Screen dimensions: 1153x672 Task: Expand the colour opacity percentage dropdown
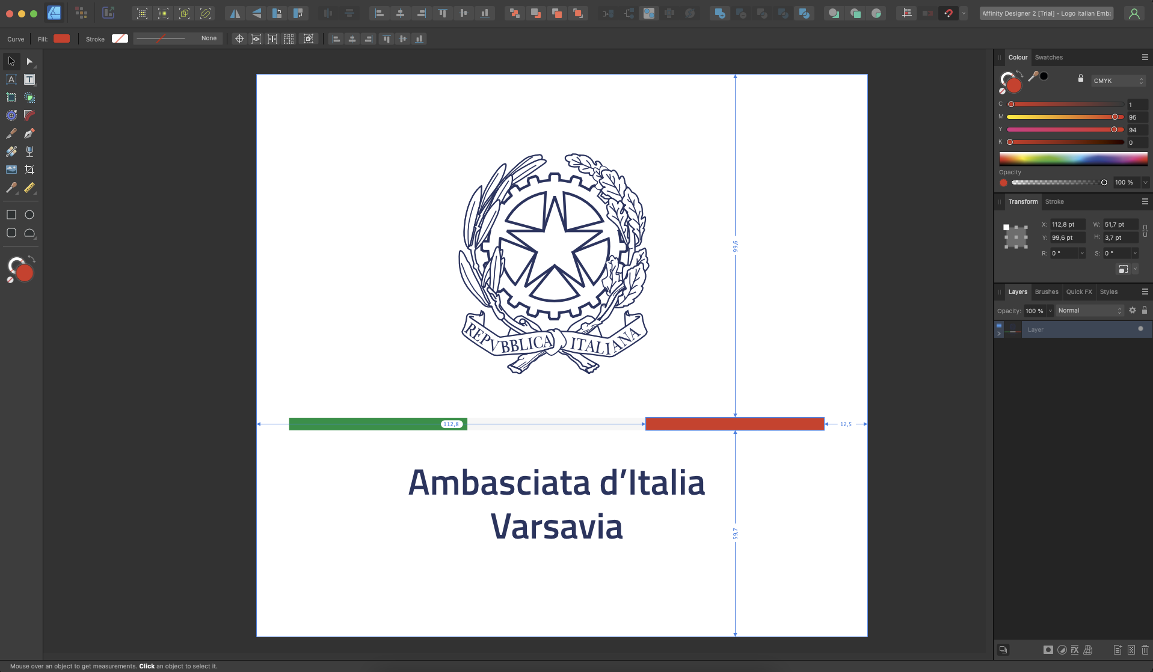coord(1145,182)
